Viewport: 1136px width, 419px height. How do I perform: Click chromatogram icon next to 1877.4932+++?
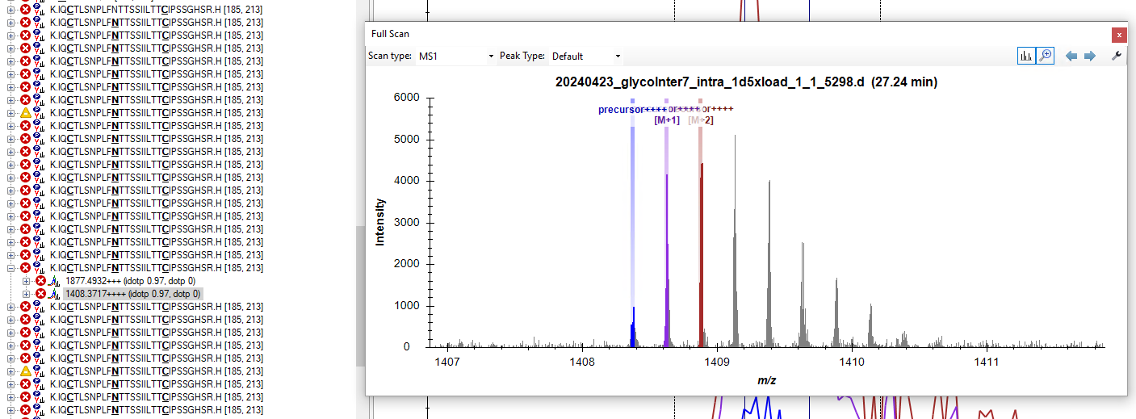pyautogui.click(x=55, y=281)
